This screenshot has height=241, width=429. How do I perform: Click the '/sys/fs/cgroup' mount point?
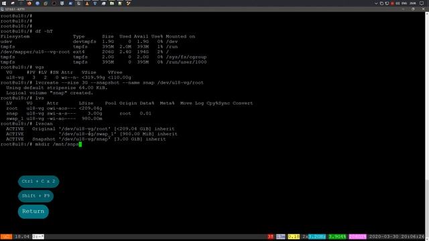(x=186, y=57)
